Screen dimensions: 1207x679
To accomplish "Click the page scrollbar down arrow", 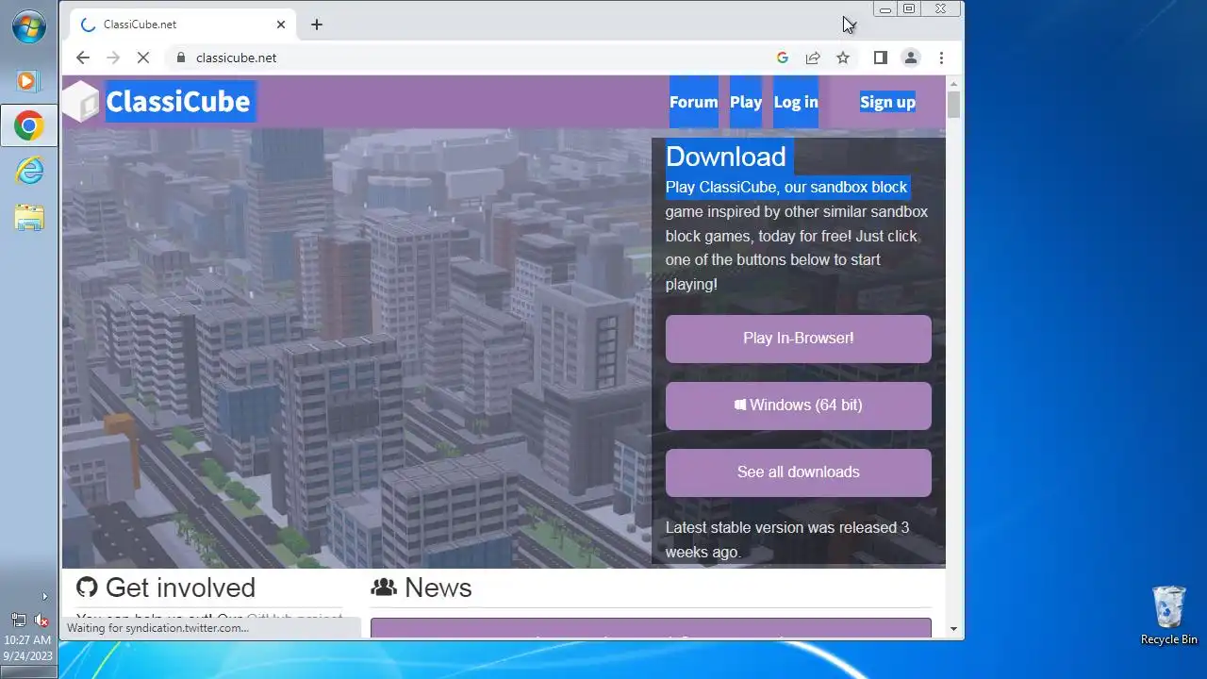I will 953,629.
